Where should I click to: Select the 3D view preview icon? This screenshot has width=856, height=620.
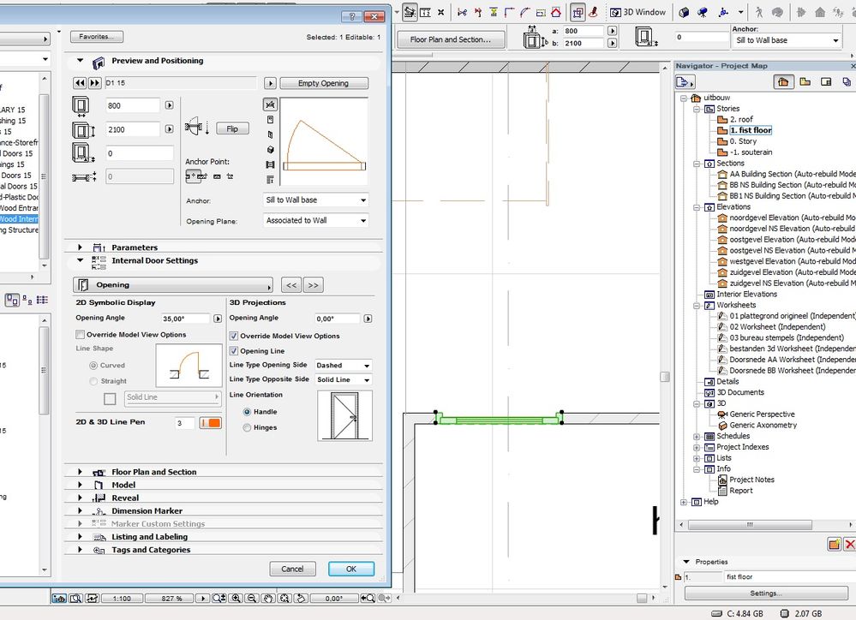(x=271, y=150)
